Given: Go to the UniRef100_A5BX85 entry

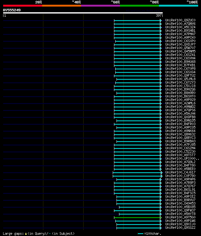Looking at the screenshot, I should click(x=180, y=207).
